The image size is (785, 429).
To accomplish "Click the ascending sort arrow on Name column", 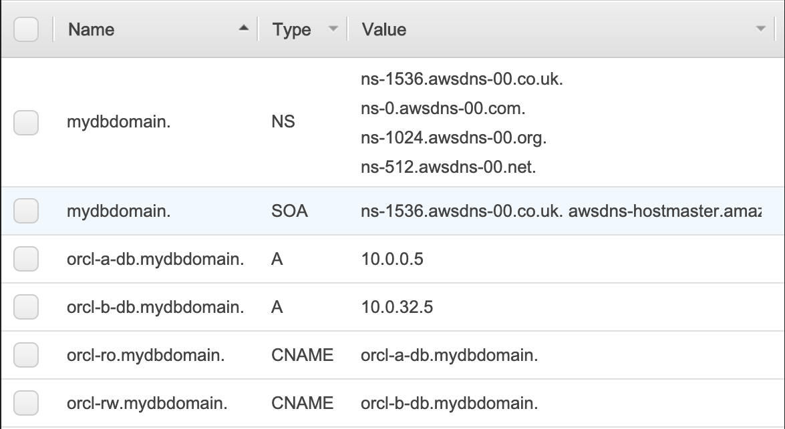I will pyautogui.click(x=243, y=29).
